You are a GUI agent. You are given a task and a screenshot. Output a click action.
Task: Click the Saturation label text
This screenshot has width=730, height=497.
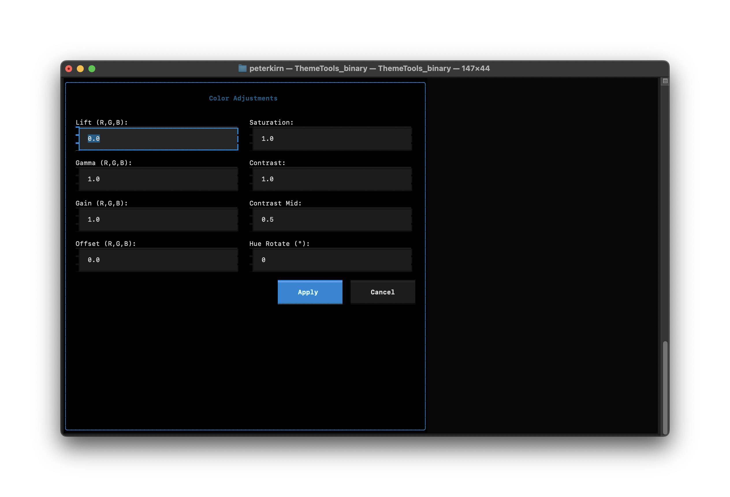tap(271, 122)
